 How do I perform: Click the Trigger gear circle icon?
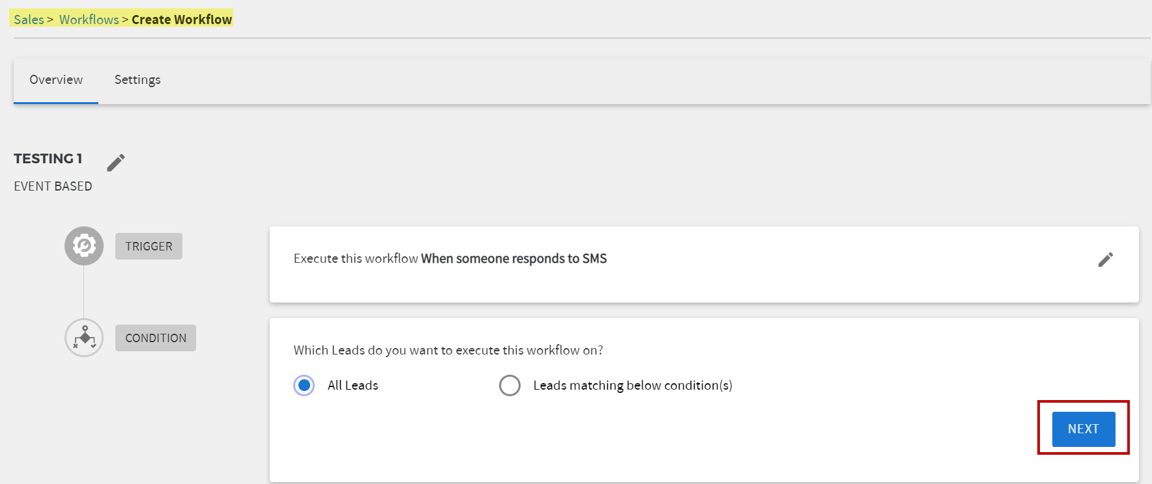pyautogui.click(x=84, y=246)
